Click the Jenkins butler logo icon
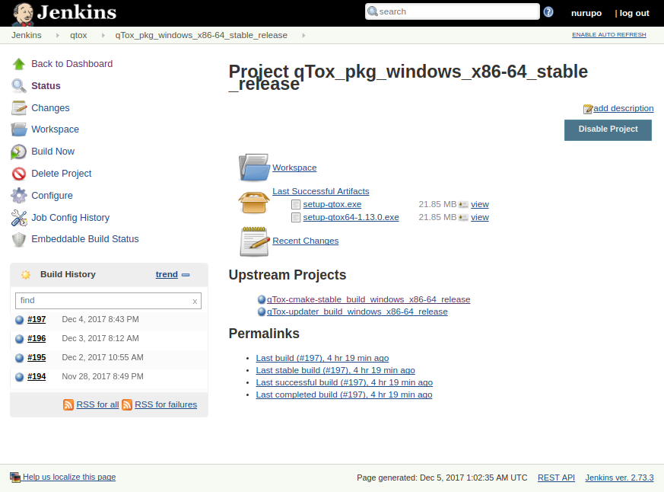 pos(23,14)
